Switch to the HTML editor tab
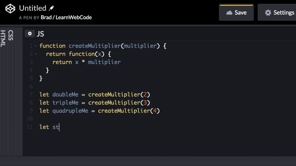Viewport: 296px width, 166px height. click(3, 39)
